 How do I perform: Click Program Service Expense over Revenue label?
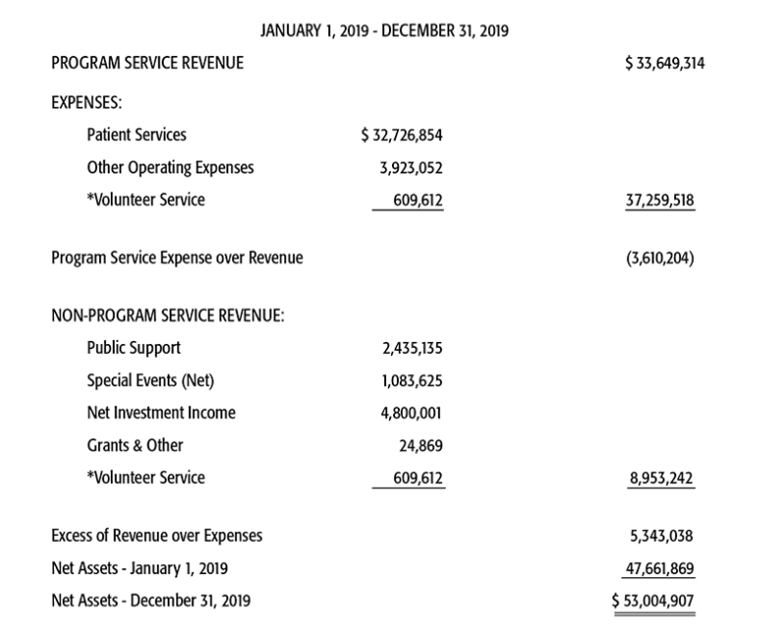coord(177,258)
